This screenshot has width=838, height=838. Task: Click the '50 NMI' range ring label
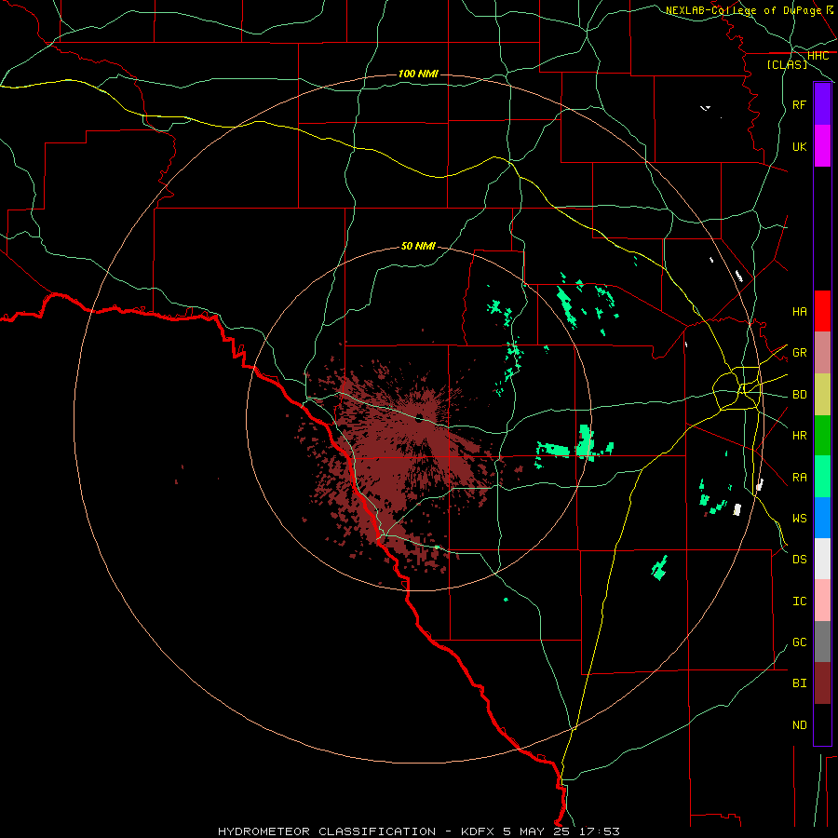click(x=418, y=246)
